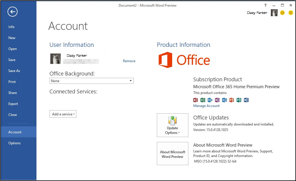Go to the Share page
This screenshot has width=296, height=181.
click(x=12, y=93)
